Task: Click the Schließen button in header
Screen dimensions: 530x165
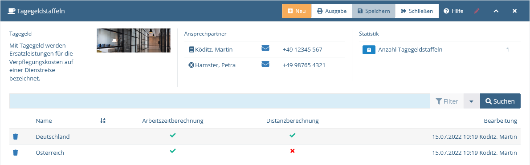Action: coord(417,11)
